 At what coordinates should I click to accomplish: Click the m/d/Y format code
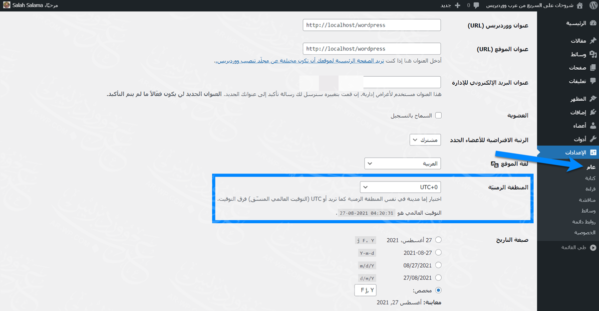[367, 265]
